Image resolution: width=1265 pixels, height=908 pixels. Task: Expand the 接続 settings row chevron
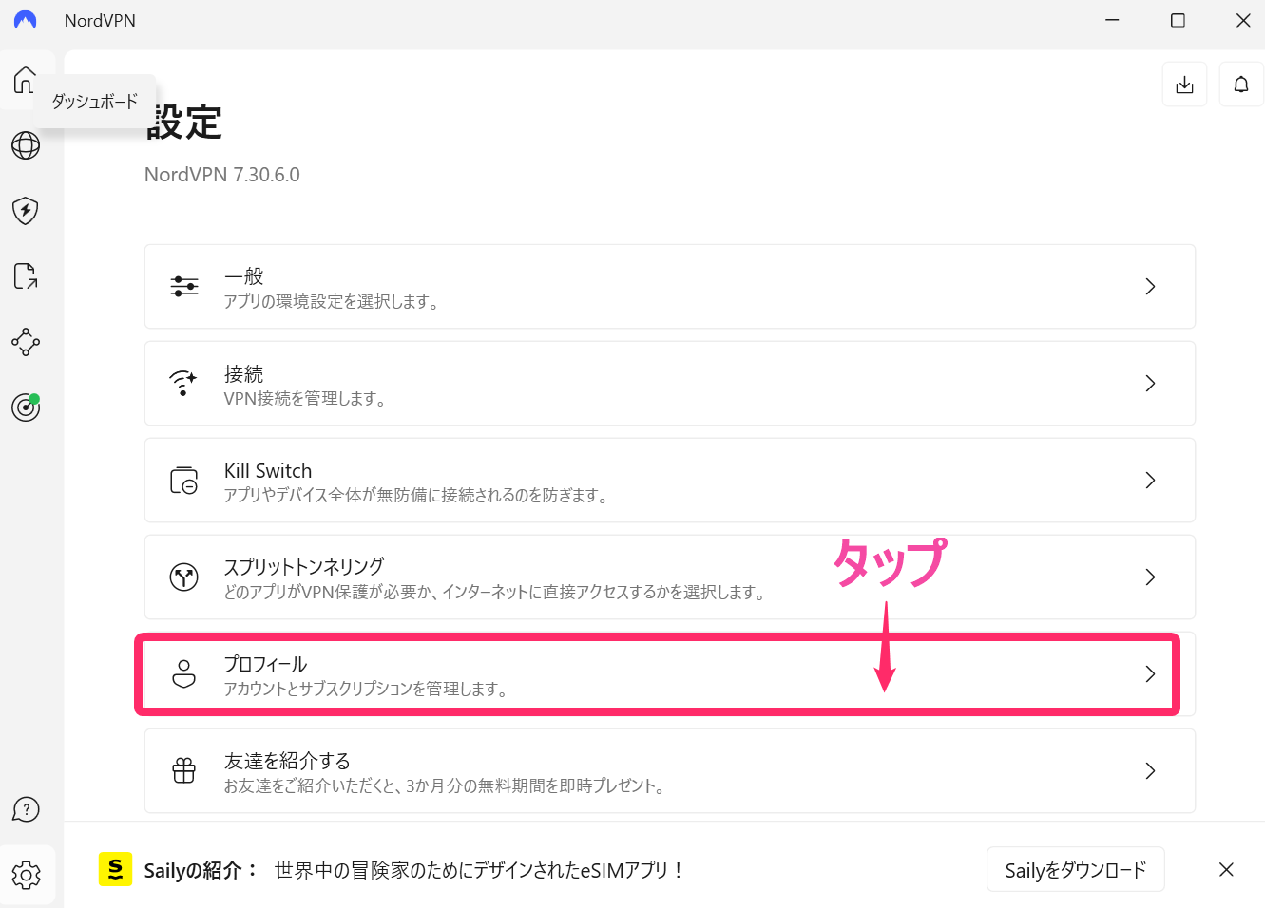pos(1150,384)
